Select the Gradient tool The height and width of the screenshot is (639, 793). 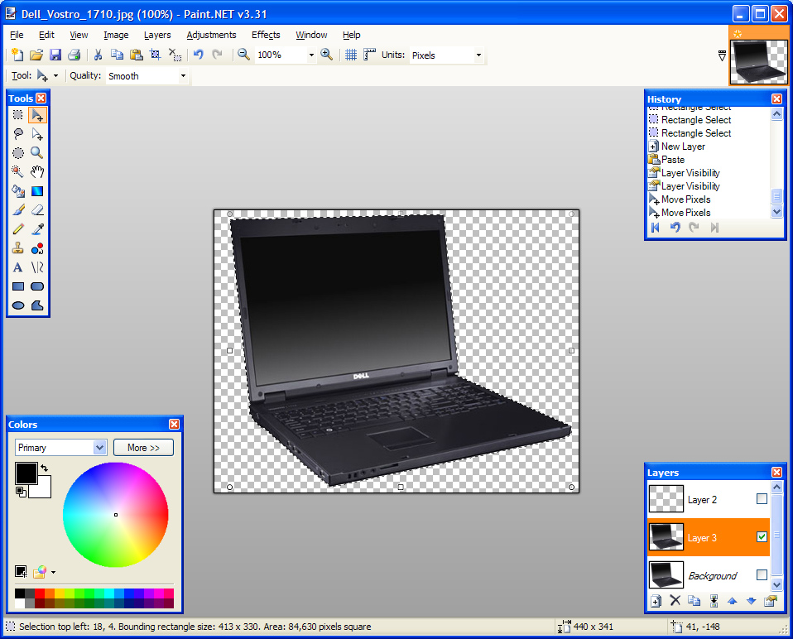click(x=37, y=191)
